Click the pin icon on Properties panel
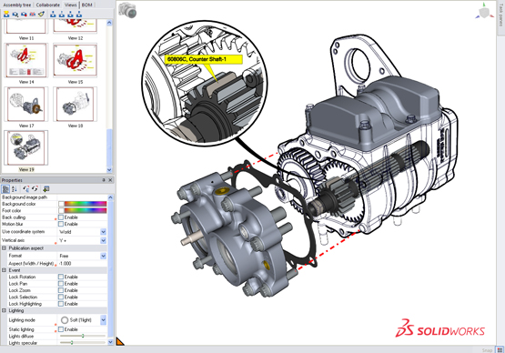The width and height of the screenshot is (505, 353). pos(104,180)
